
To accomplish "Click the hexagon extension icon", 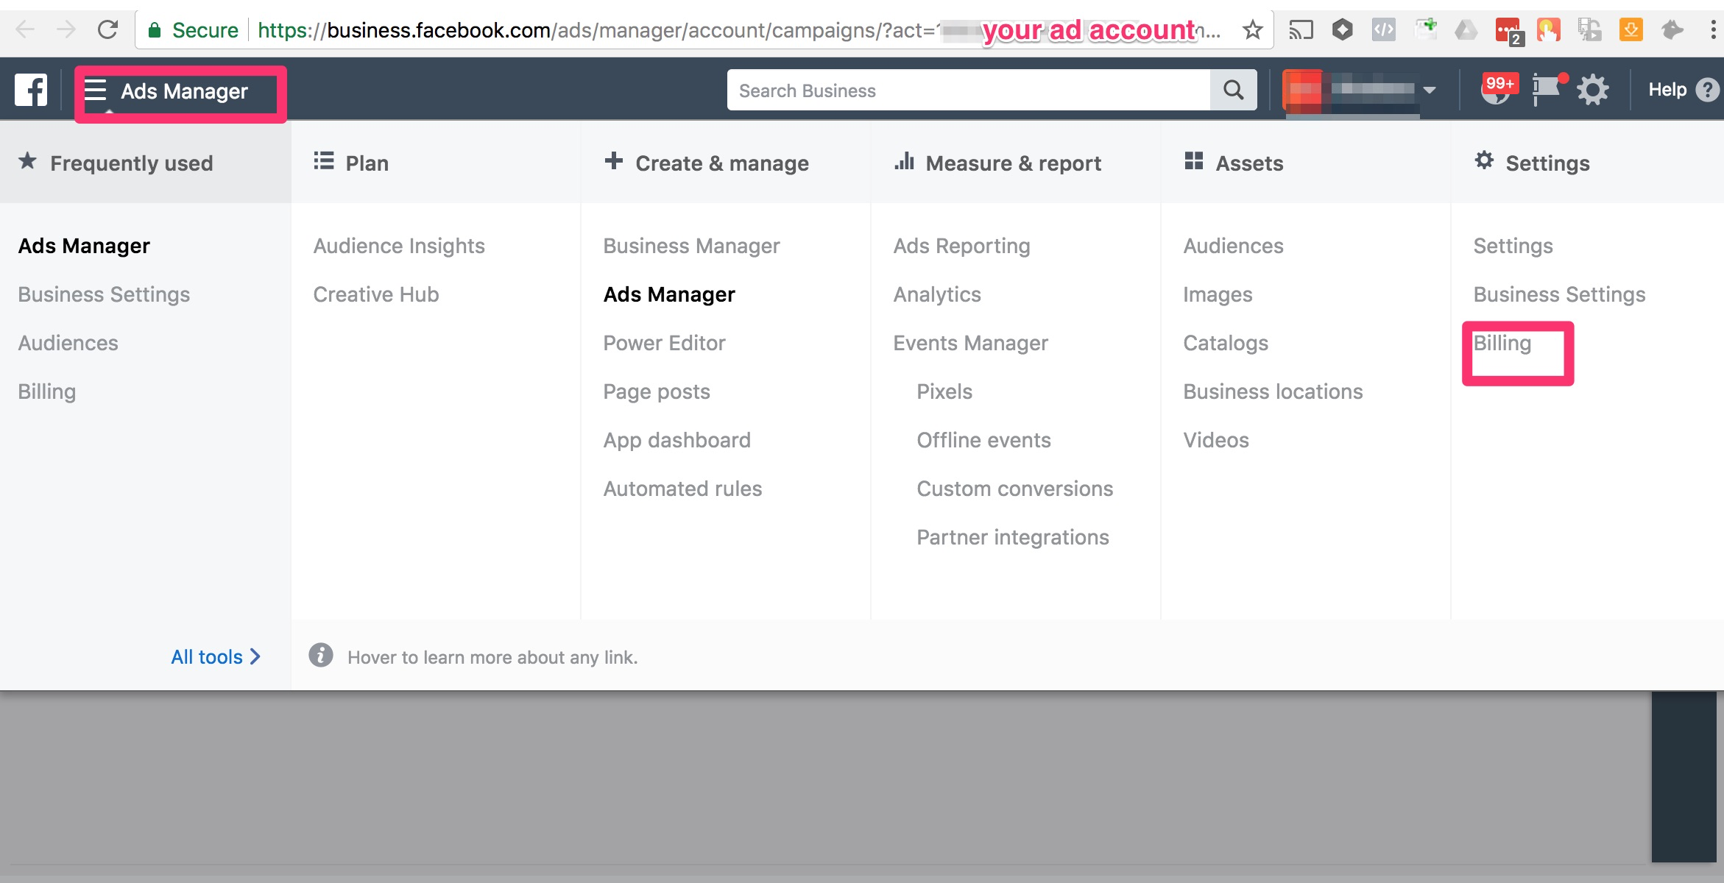I will coord(1342,30).
